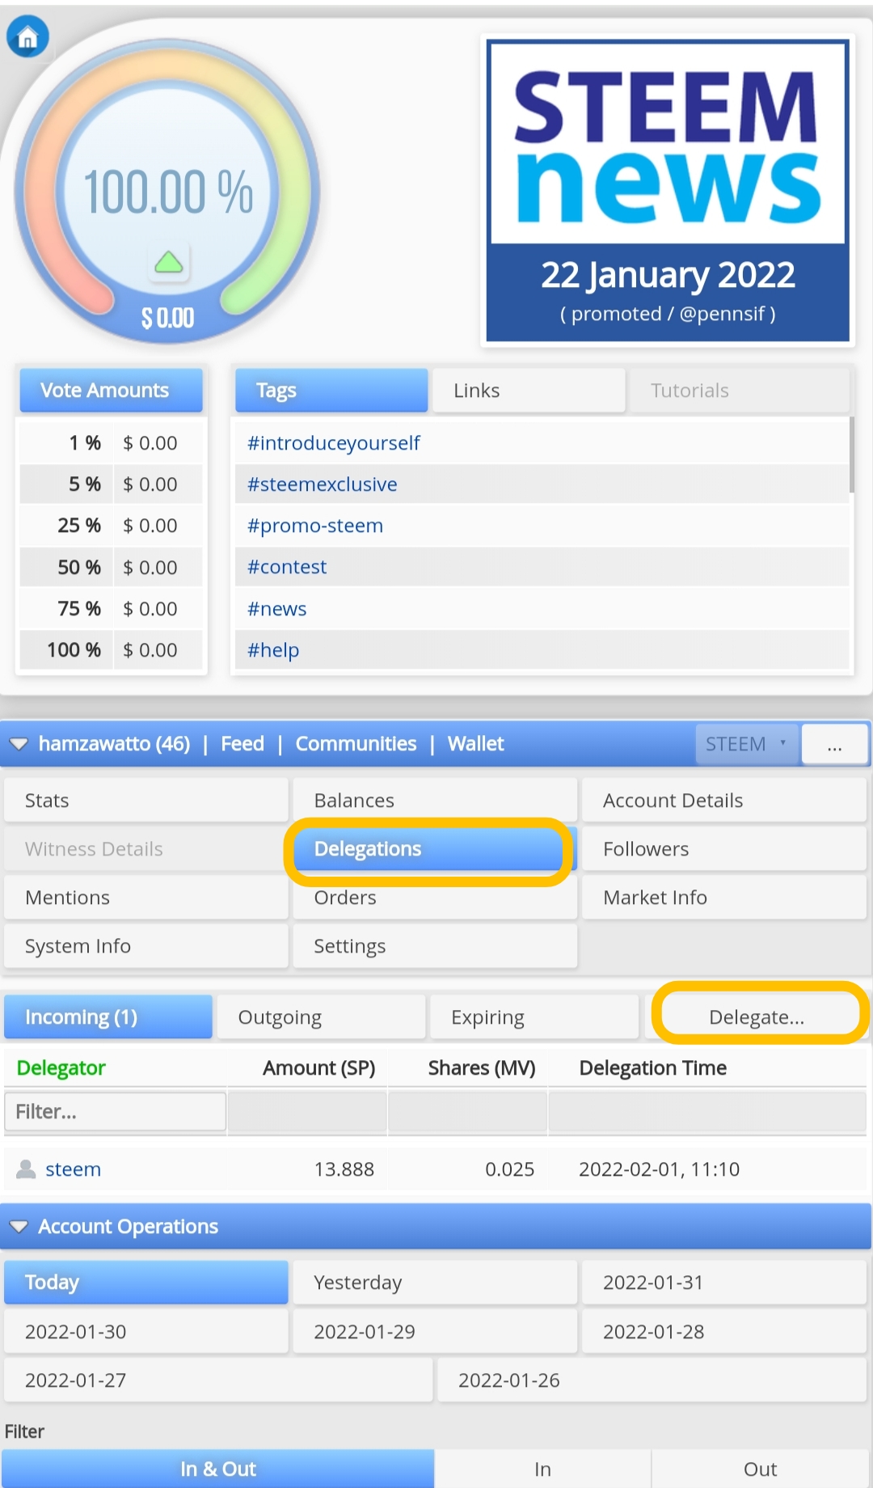
Task: Choose the In filter option
Action: [x=542, y=1469]
